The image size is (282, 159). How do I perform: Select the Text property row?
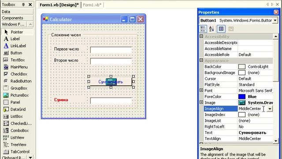238,132
